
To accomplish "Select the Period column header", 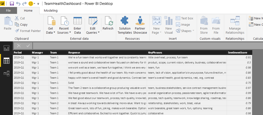I will coord(22,53).
